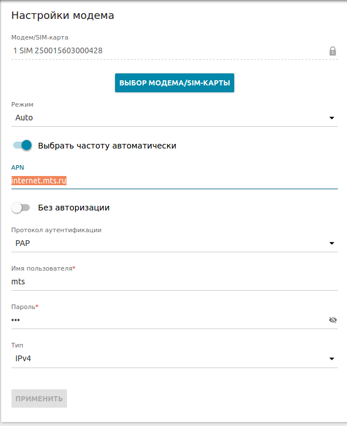
Task: Click the ВЫБОР МОДЕМА/SIM-КАРТЫ button
Action: 175,83
